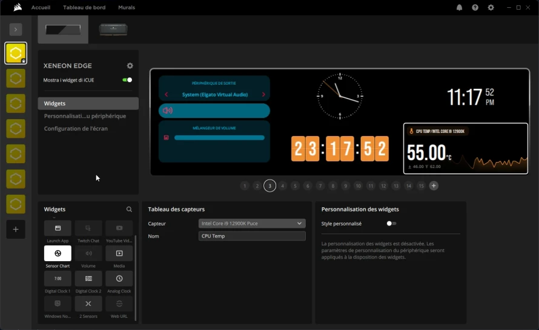Image resolution: width=539 pixels, height=330 pixels.
Task: Select the Volume widget
Action: click(88, 253)
